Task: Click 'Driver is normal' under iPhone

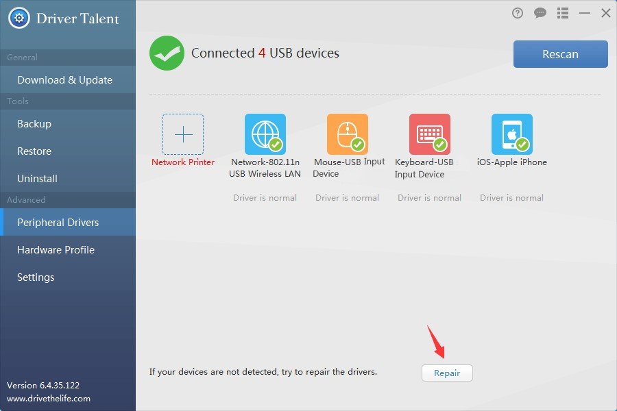Action: pyautogui.click(x=511, y=198)
